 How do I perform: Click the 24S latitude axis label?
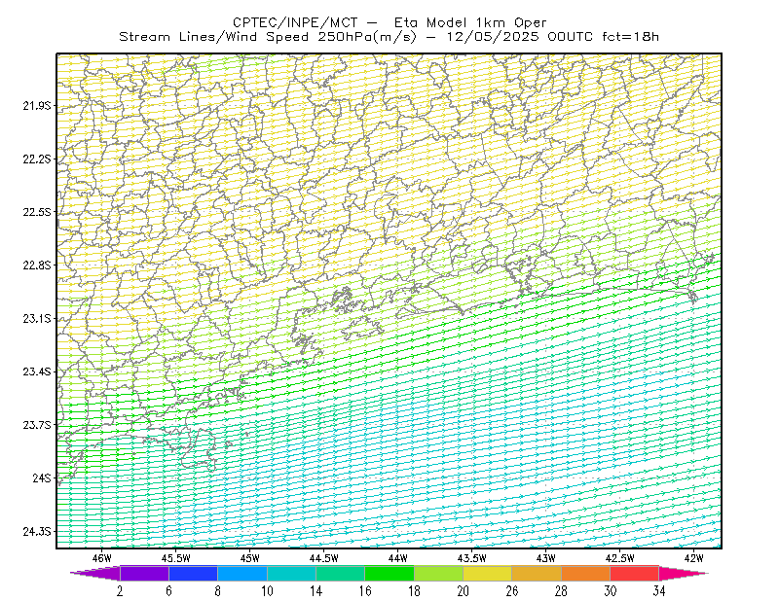42,477
